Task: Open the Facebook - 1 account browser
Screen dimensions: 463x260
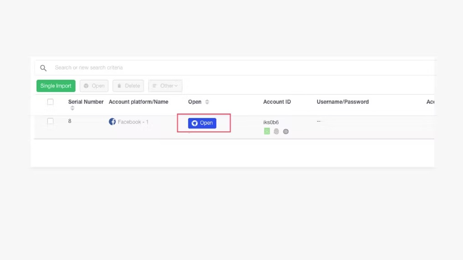Action: [202, 123]
